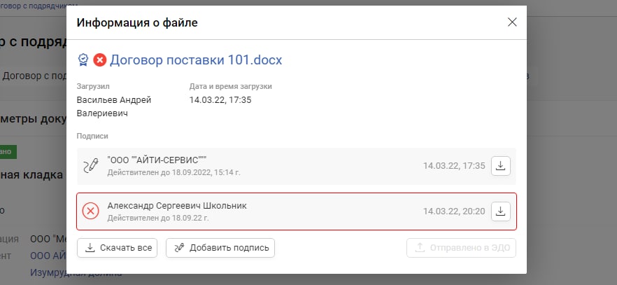617x285 pixels.
Task: Click the pen signature icon for АЙТИ-СЕРВИС
Action: [91, 166]
